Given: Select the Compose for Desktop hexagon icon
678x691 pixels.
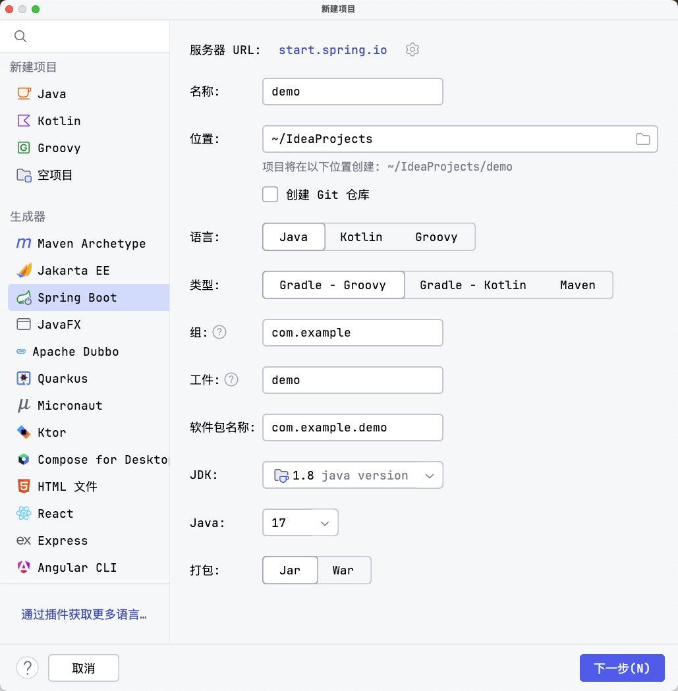Looking at the screenshot, I should click(24, 460).
